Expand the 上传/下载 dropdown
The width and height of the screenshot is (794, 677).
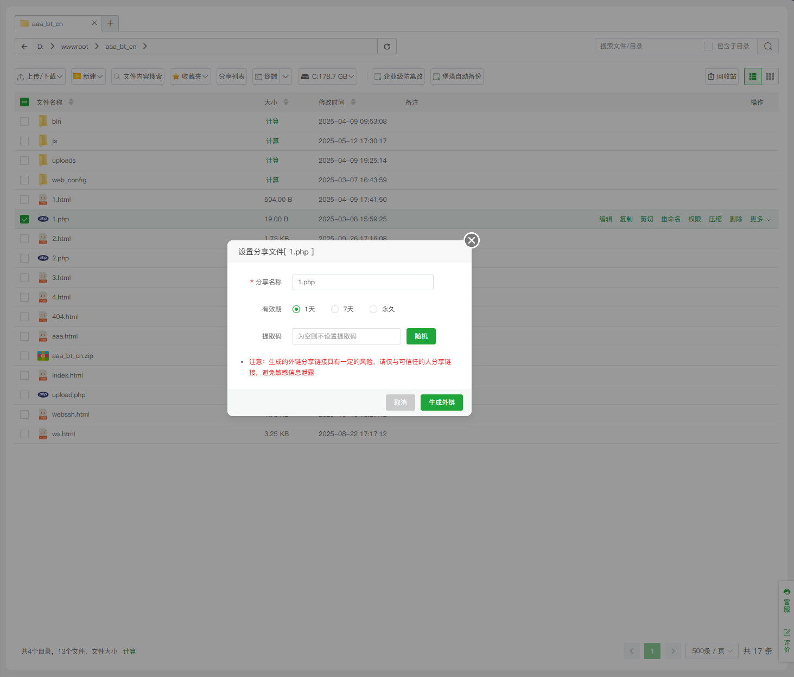coord(40,76)
